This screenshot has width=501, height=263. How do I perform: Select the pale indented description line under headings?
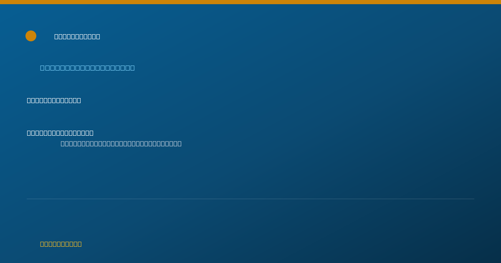click(x=121, y=144)
